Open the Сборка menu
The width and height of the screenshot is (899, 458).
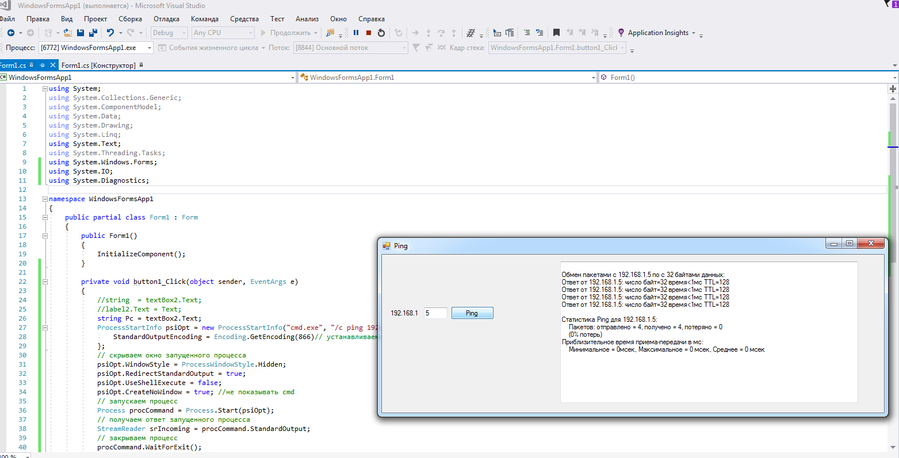click(x=131, y=19)
